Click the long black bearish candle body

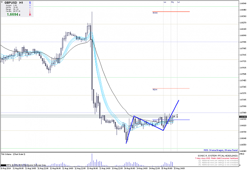point(92,64)
